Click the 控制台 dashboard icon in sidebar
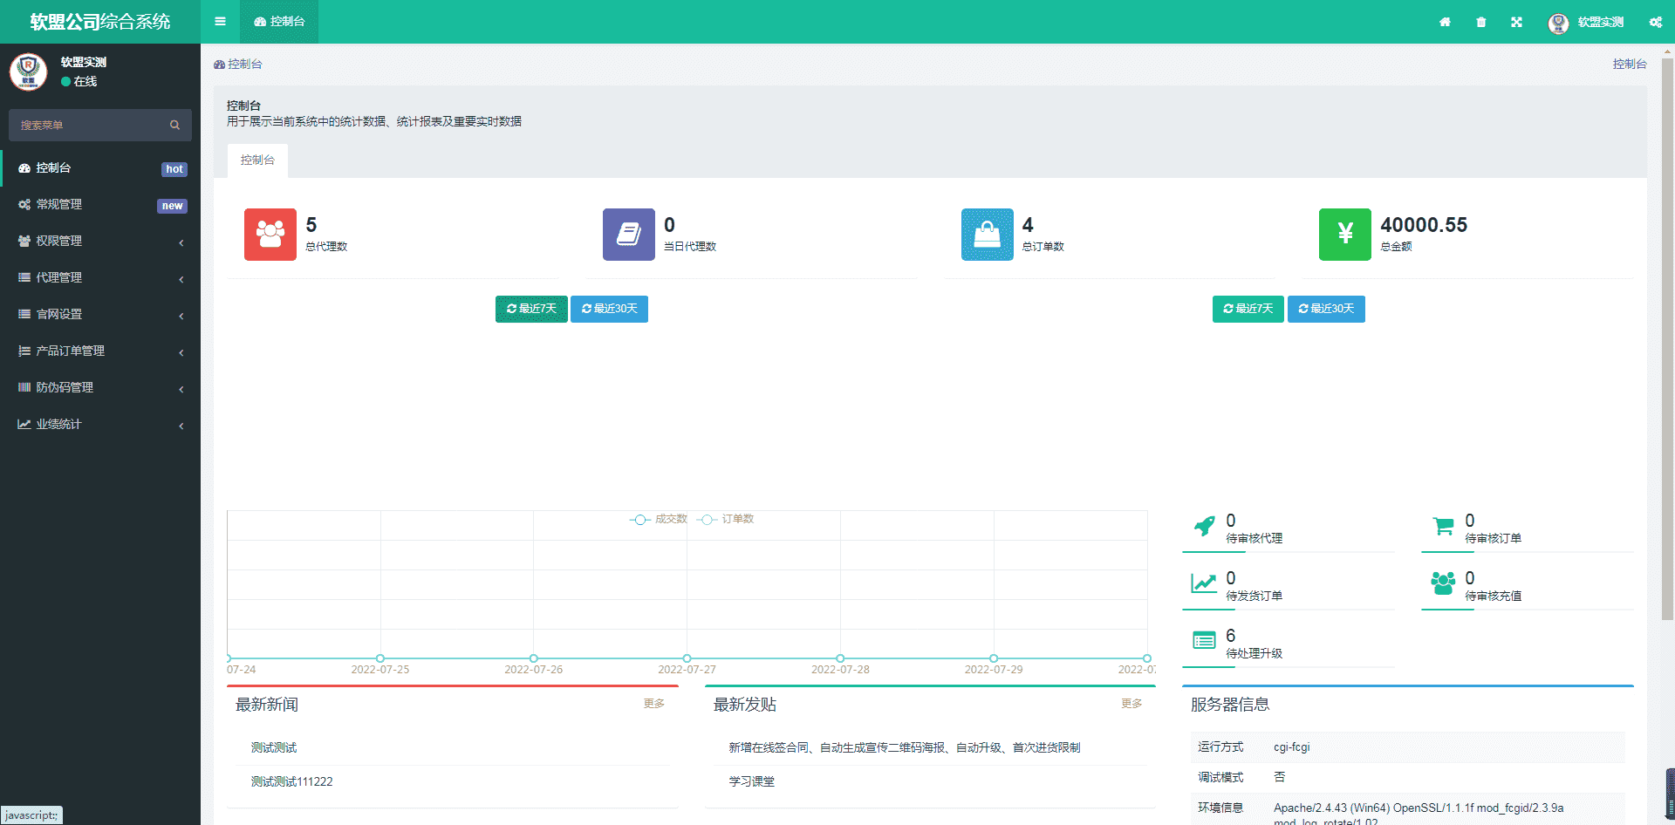The width and height of the screenshot is (1675, 825). [24, 167]
